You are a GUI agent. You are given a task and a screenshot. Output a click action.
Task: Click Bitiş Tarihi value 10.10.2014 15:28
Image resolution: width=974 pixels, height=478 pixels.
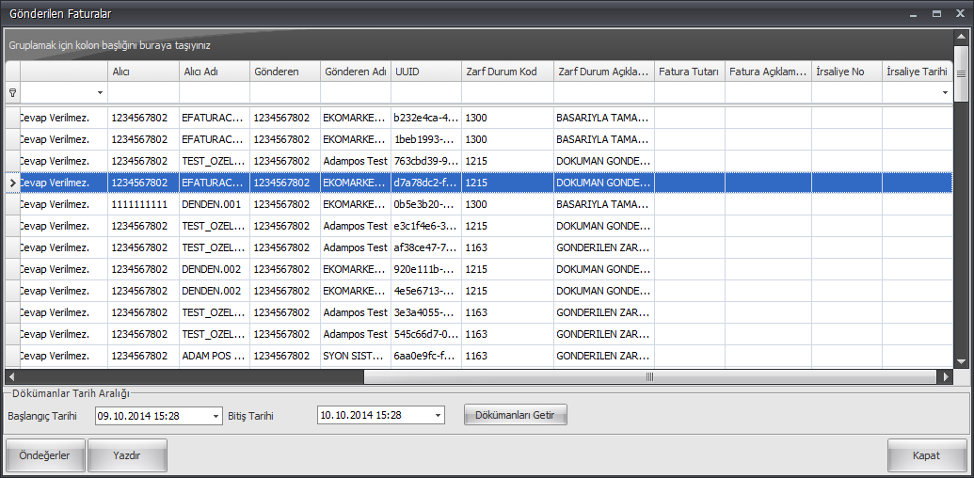(x=360, y=415)
